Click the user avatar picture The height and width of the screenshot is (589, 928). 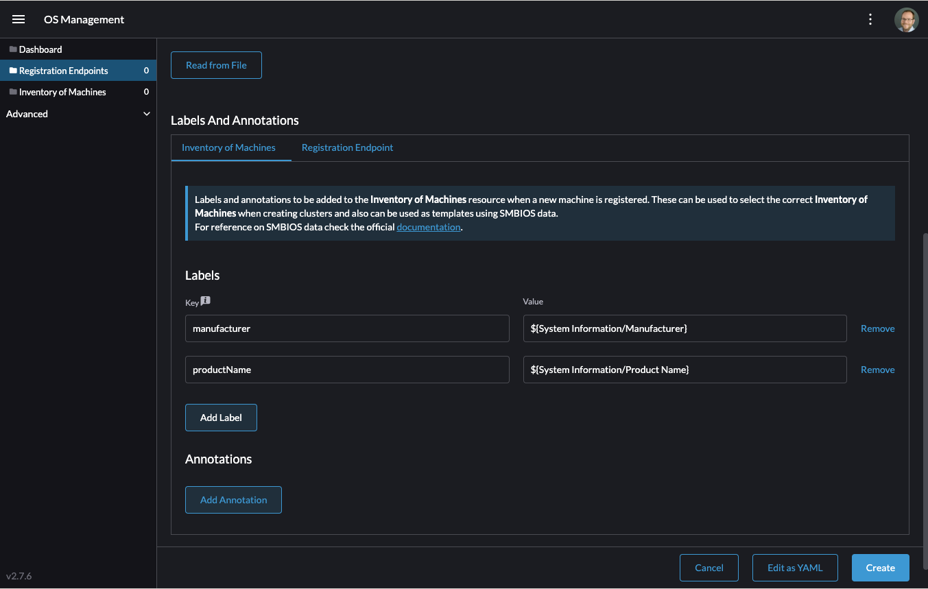[x=906, y=20]
